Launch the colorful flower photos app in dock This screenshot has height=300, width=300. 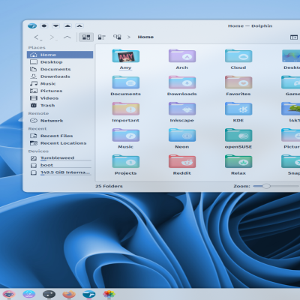click(x=109, y=294)
